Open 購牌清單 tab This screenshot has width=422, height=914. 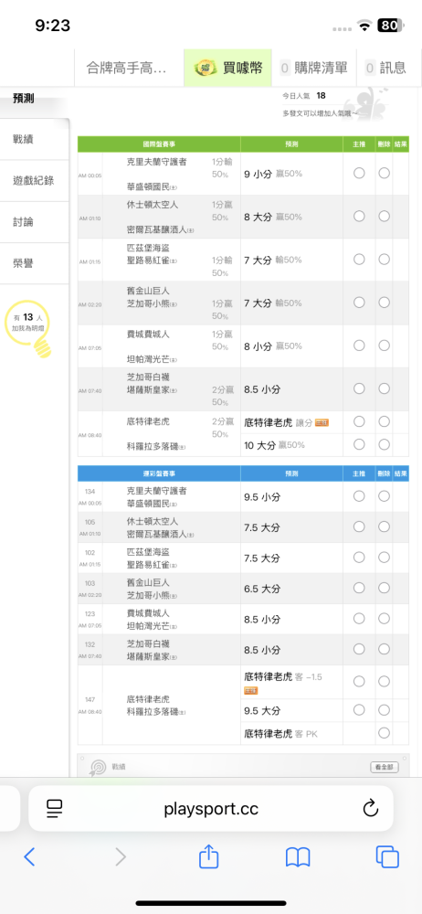pos(313,68)
